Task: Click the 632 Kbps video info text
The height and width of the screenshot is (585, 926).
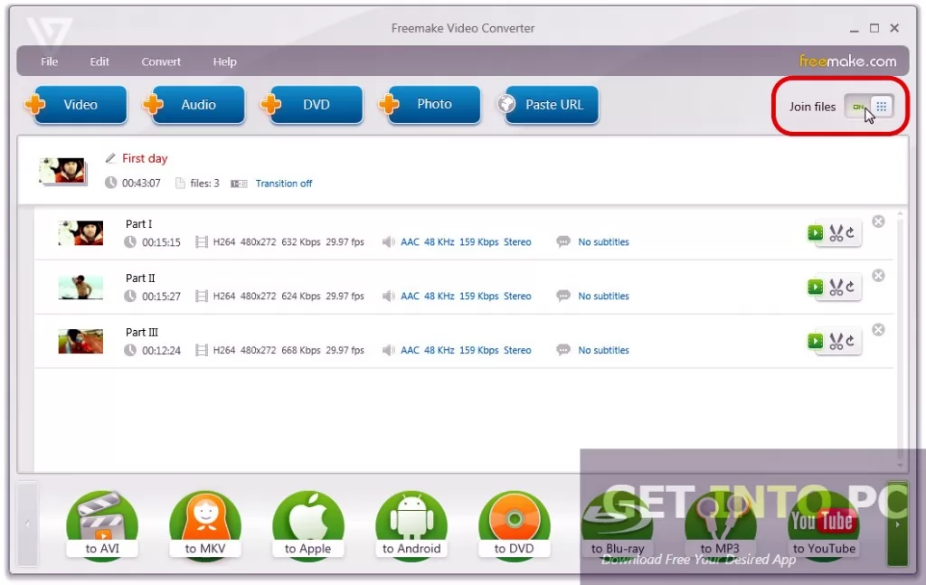Action: [x=300, y=242]
